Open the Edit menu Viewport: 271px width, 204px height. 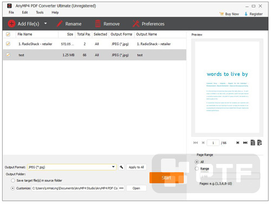pos(25,12)
